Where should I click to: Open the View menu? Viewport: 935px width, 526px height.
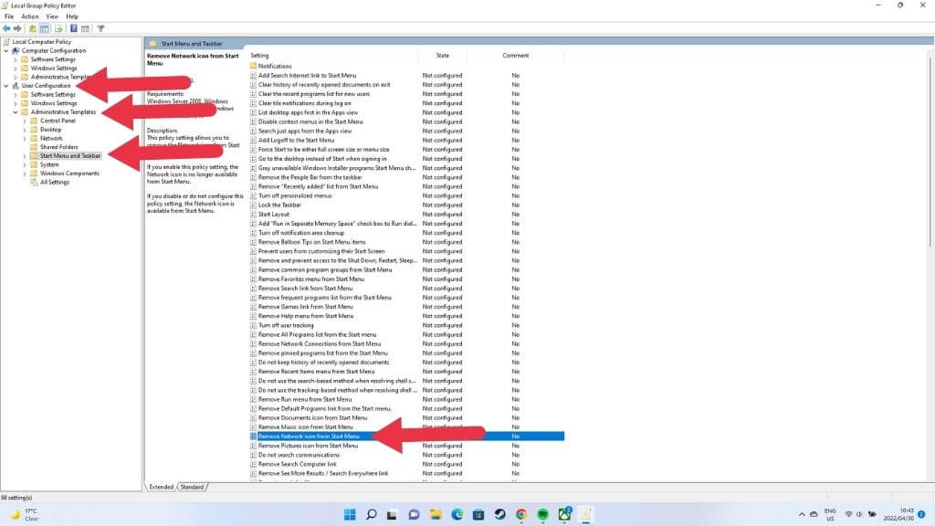point(52,16)
